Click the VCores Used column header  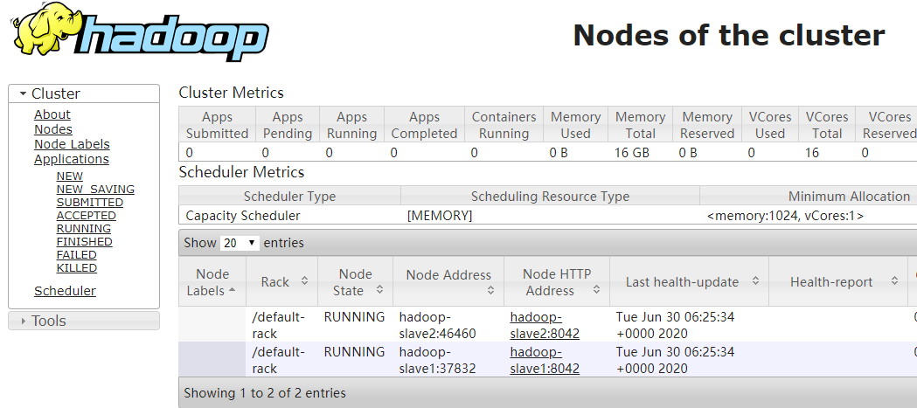click(x=769, y=125)
